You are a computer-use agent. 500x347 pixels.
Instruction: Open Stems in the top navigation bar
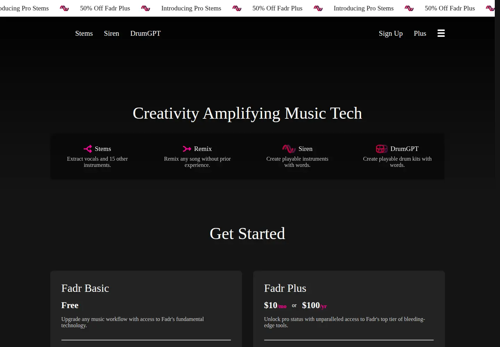[84, 33]
